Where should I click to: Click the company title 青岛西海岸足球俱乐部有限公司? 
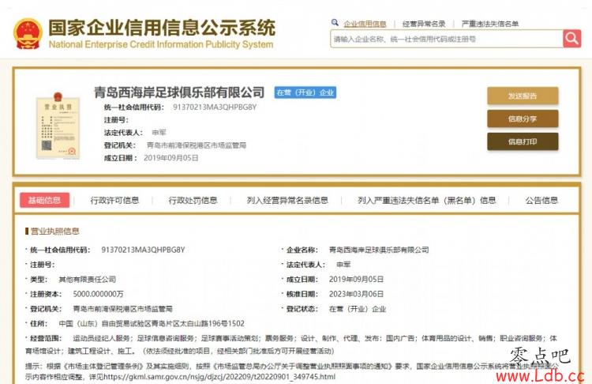coord(179,92)
